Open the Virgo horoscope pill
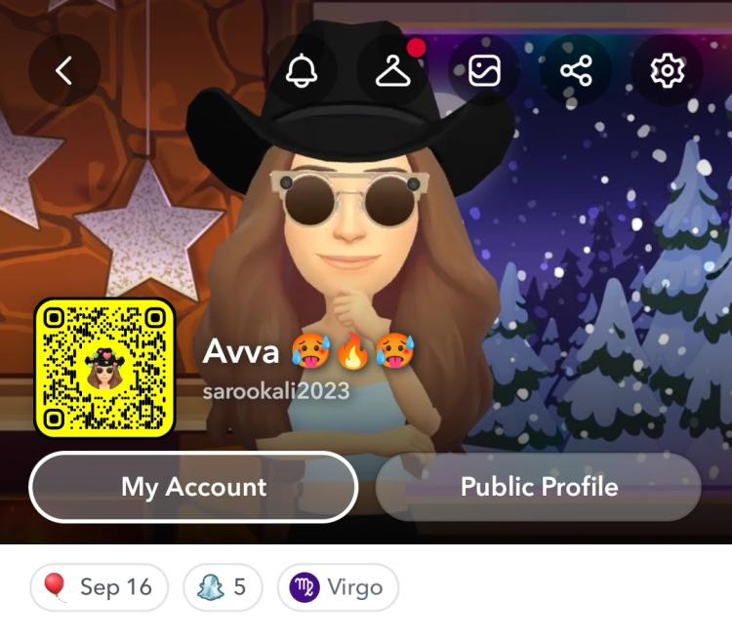Viewport: 732px width, 640px height. point(338,586)
